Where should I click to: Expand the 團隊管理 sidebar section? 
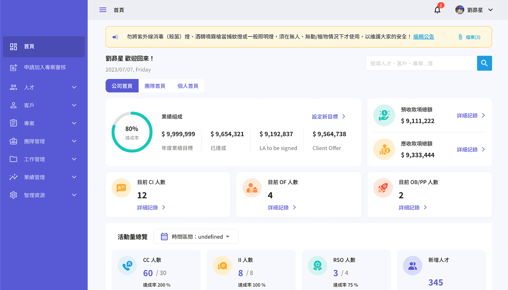click(x=74, y=141)
